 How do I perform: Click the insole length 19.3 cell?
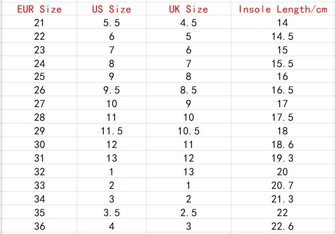283,158
